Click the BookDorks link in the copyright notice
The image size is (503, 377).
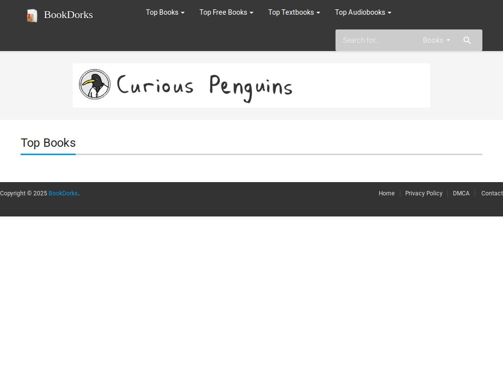click(x=63, y=193)
